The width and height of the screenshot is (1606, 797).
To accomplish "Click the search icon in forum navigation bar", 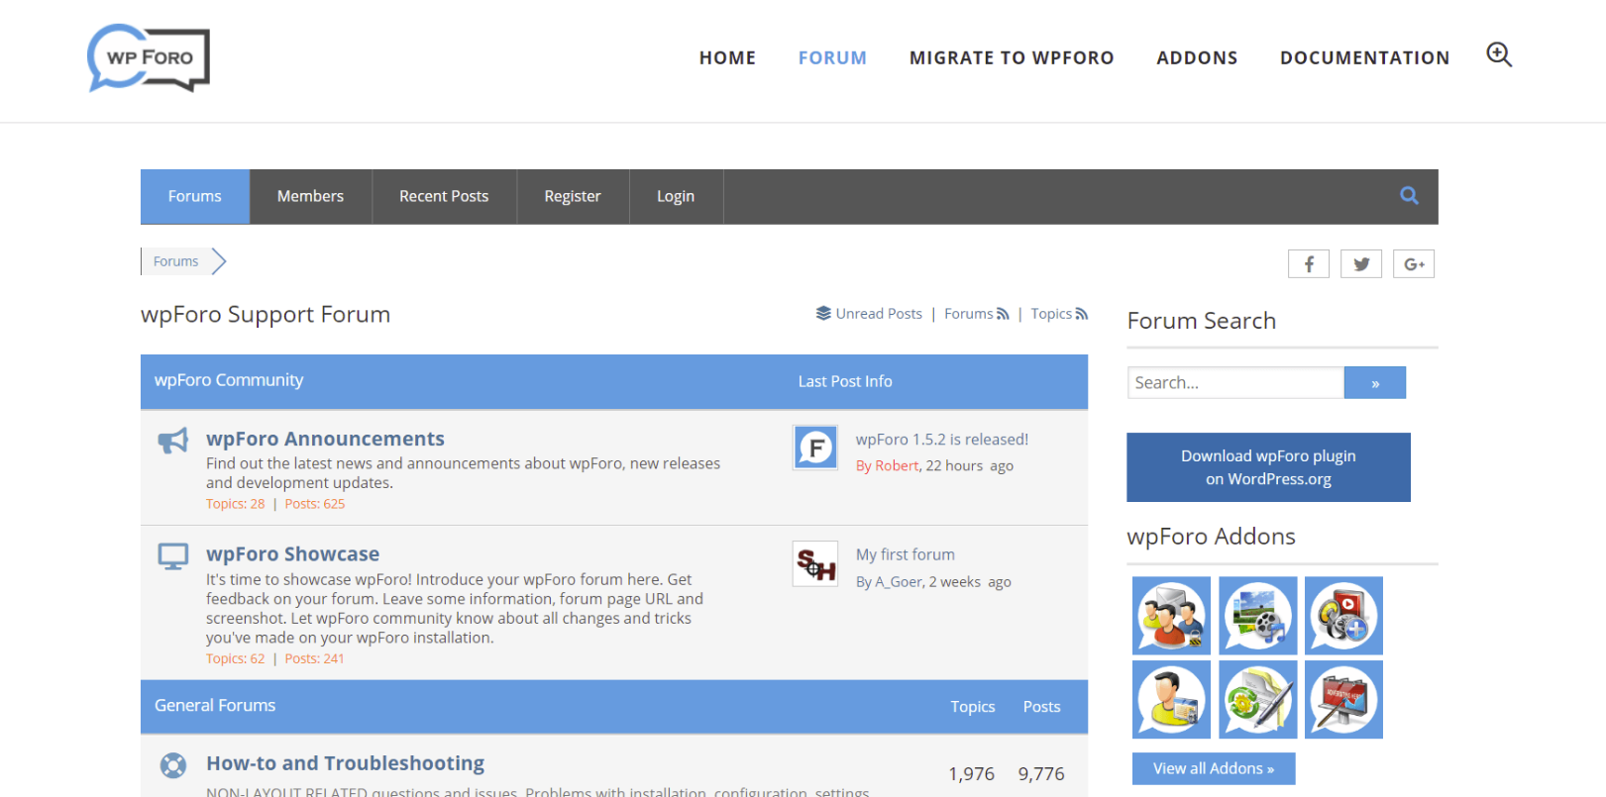I will tap(1409, 196).
